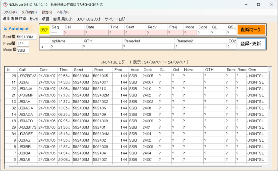Open the タブ切替(T) menu

click(29, 12)
